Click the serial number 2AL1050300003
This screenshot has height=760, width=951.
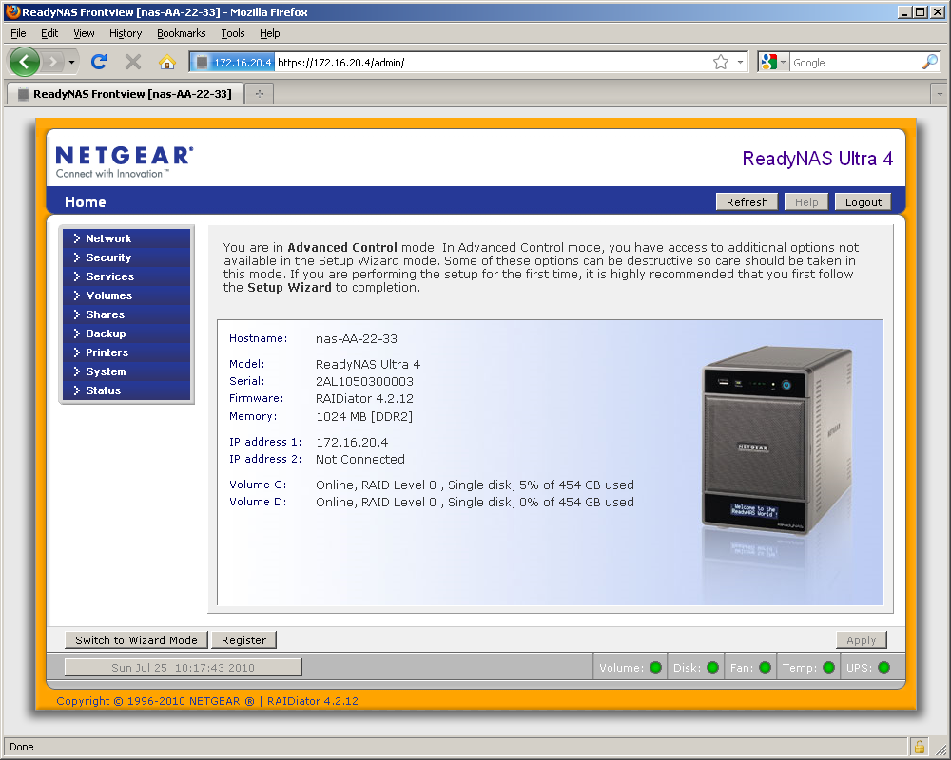pyautogui.click(x=364, y=381)
